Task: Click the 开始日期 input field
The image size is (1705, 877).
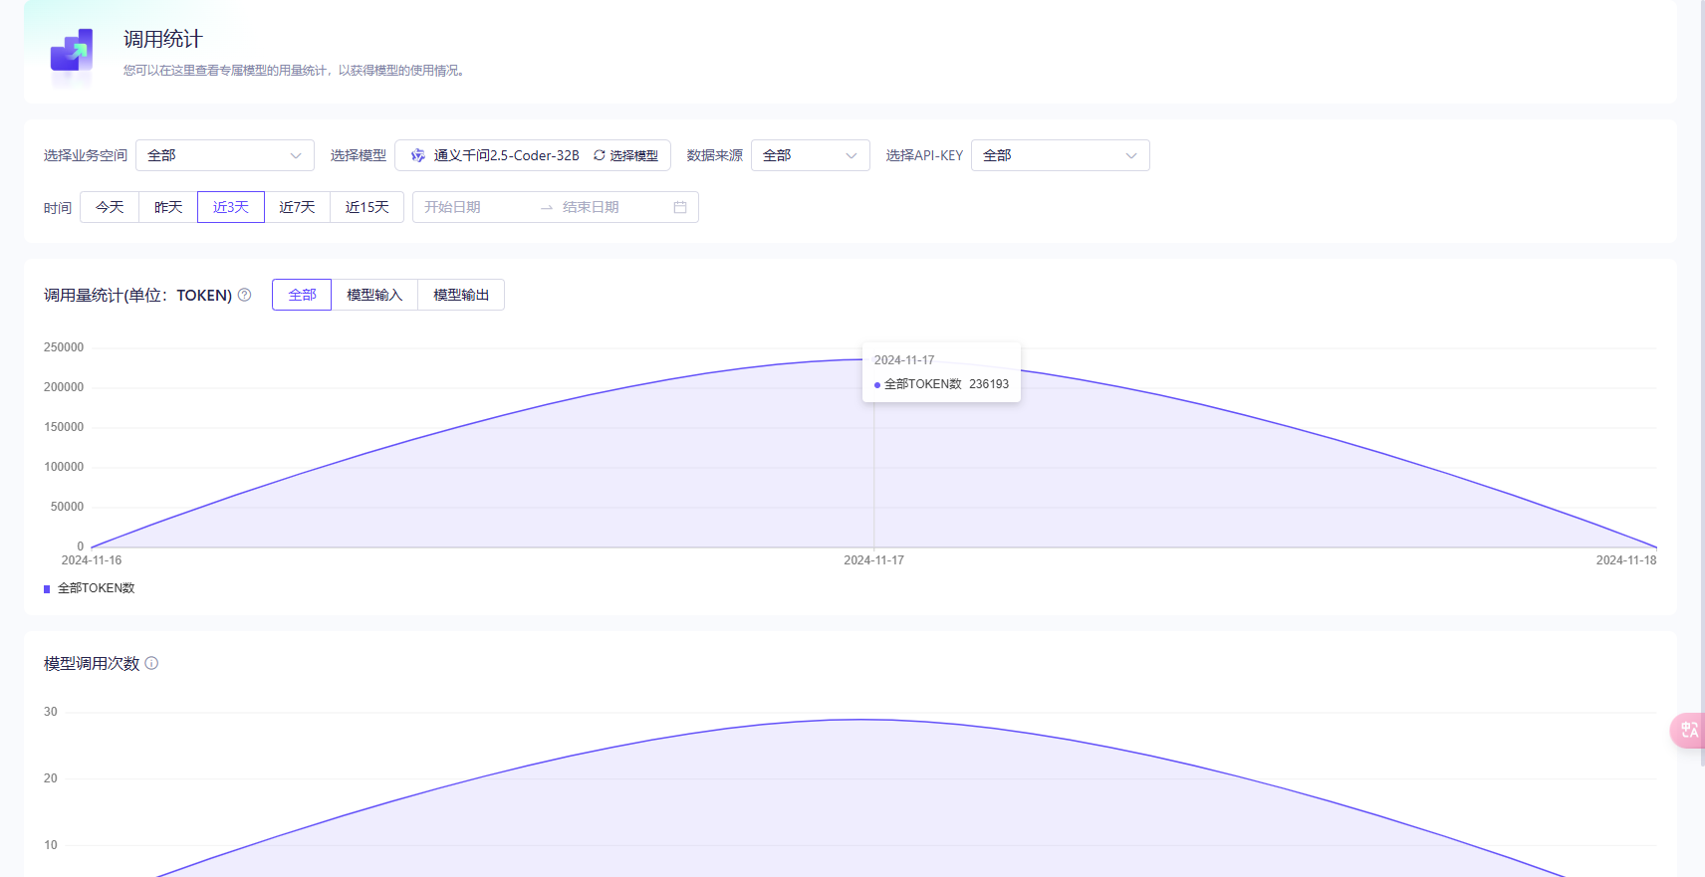Action: 476,207
